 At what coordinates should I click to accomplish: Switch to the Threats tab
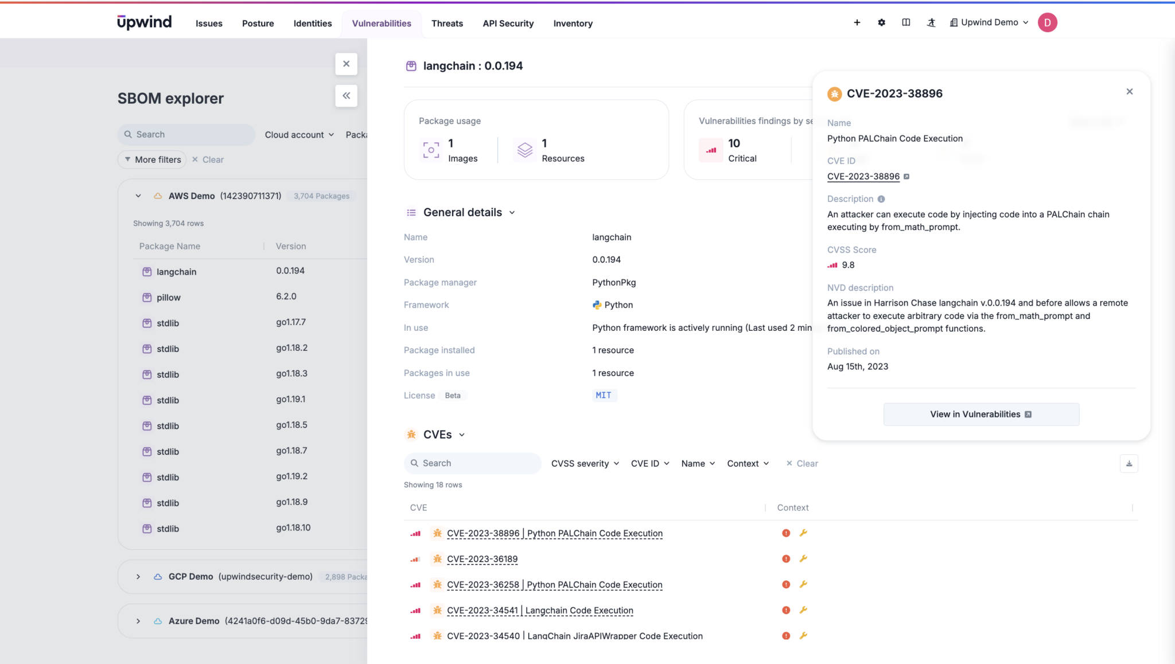[x=447, y=24]
